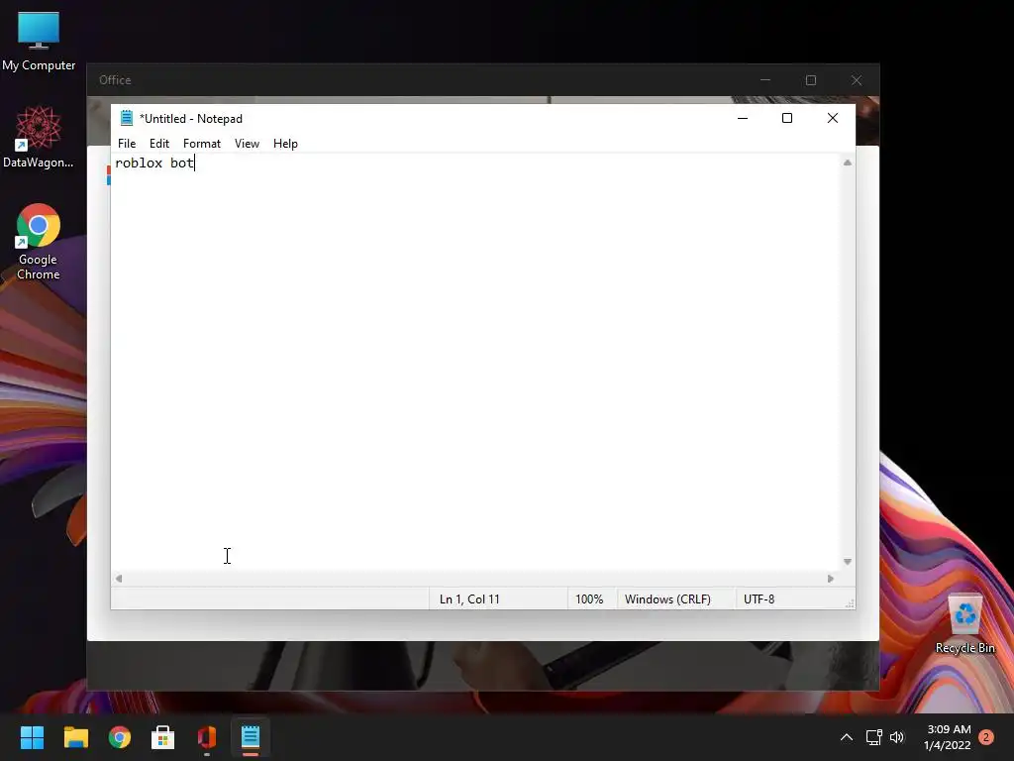The width and height of the screenshot is (1014, 761).
Task: Open the View menu in Notepad
Action: tap(247, 144)
